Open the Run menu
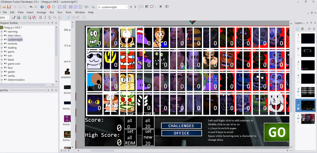Image resolution: width=317 pixels, height=153 pixels. [x=60, y=12]
